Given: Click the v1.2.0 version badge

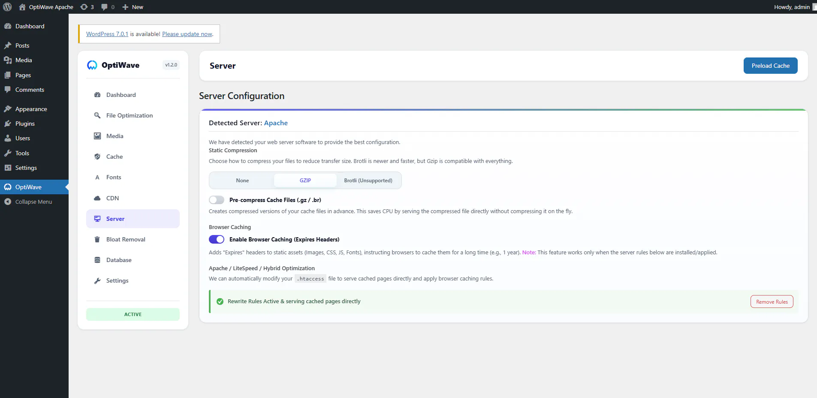Looking at the screenshot, I should [171, 65].
